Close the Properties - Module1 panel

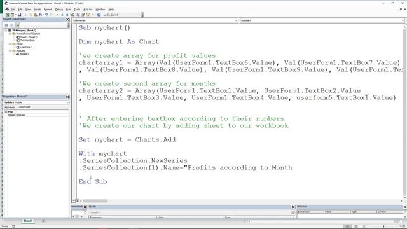pyautogui.click(x=67, y=97)
